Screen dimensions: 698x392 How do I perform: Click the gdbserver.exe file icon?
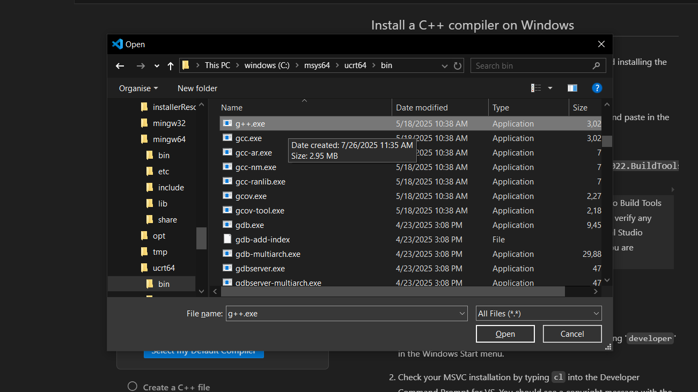pyautogui.click(x=227, y=268)
